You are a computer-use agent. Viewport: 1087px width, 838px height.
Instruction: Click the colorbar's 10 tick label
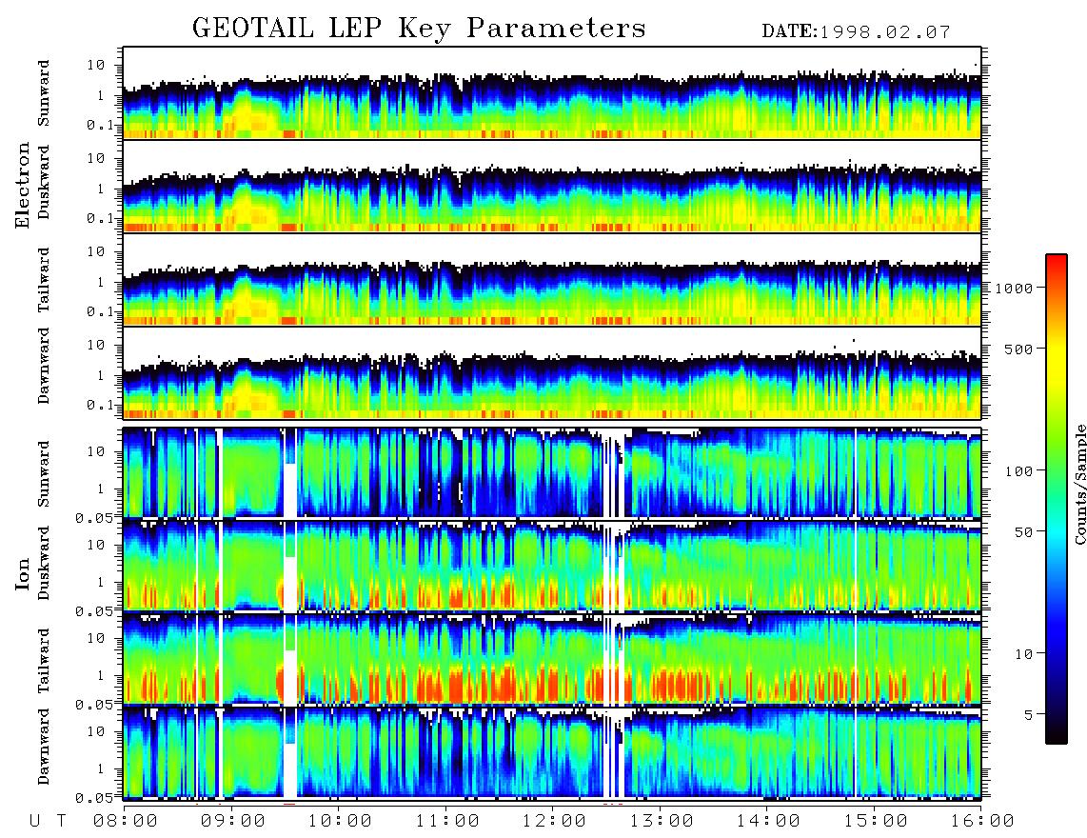[1023, 653]
